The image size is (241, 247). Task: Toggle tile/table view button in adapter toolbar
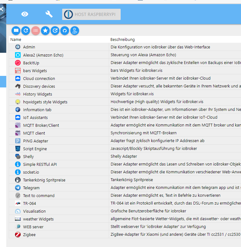click(x=16, y=30)
